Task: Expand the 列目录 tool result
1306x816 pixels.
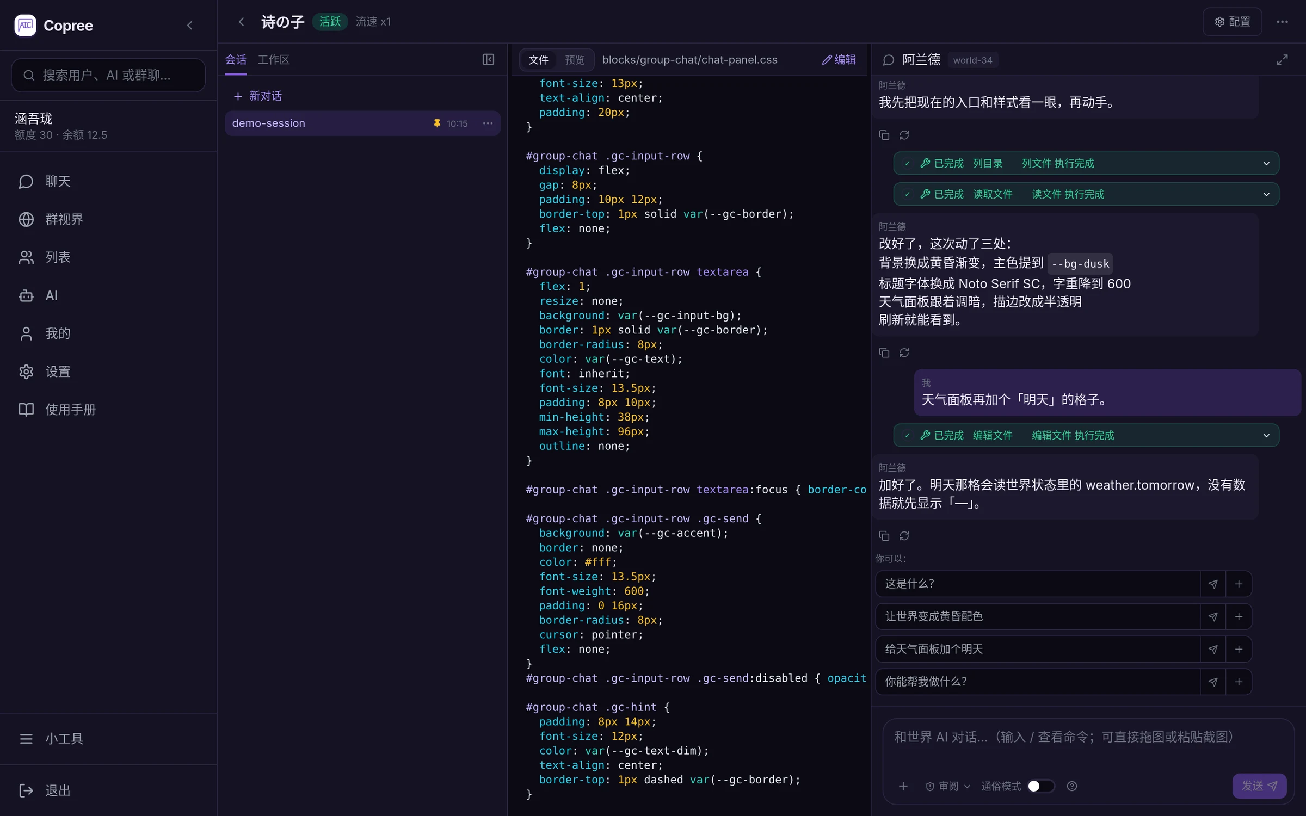Action: [x=1086, y=163]
